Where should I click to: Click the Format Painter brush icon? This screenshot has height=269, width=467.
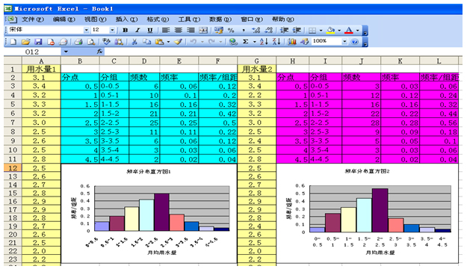(x=178, y=42)
